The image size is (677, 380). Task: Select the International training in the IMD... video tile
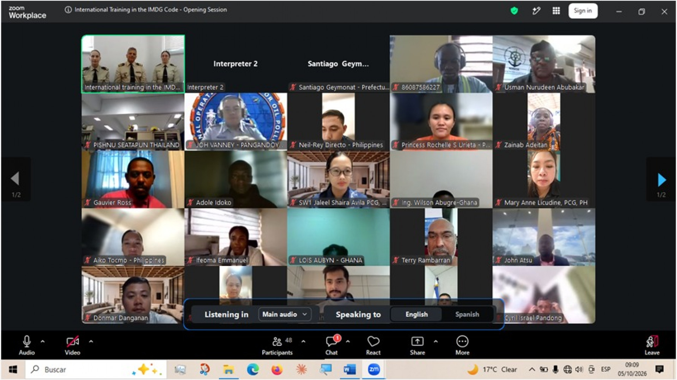point(133,64)
